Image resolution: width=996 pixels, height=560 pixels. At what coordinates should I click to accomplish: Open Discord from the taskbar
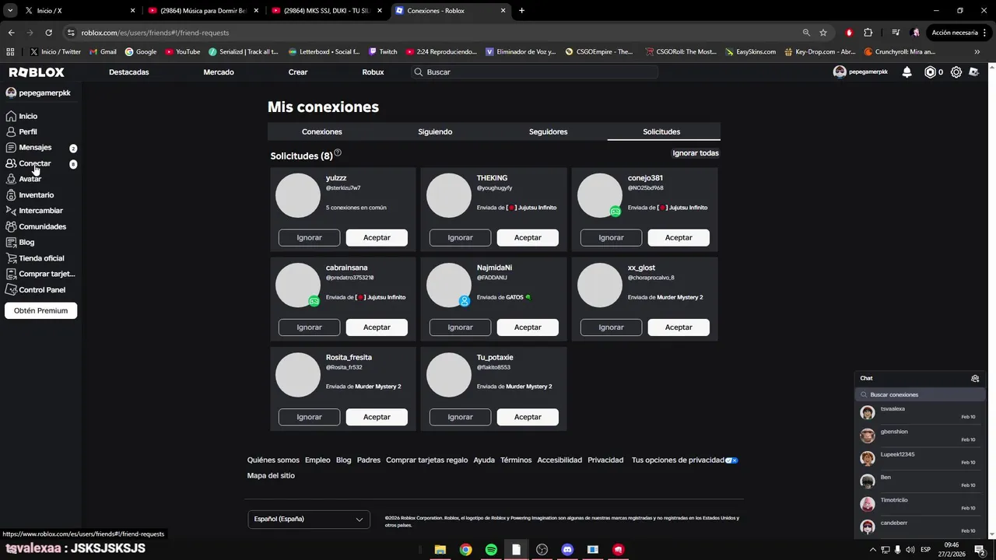pyautogui.click(x=567, y=549)
